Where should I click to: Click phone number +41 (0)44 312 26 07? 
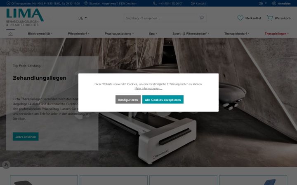pos(170,3)
